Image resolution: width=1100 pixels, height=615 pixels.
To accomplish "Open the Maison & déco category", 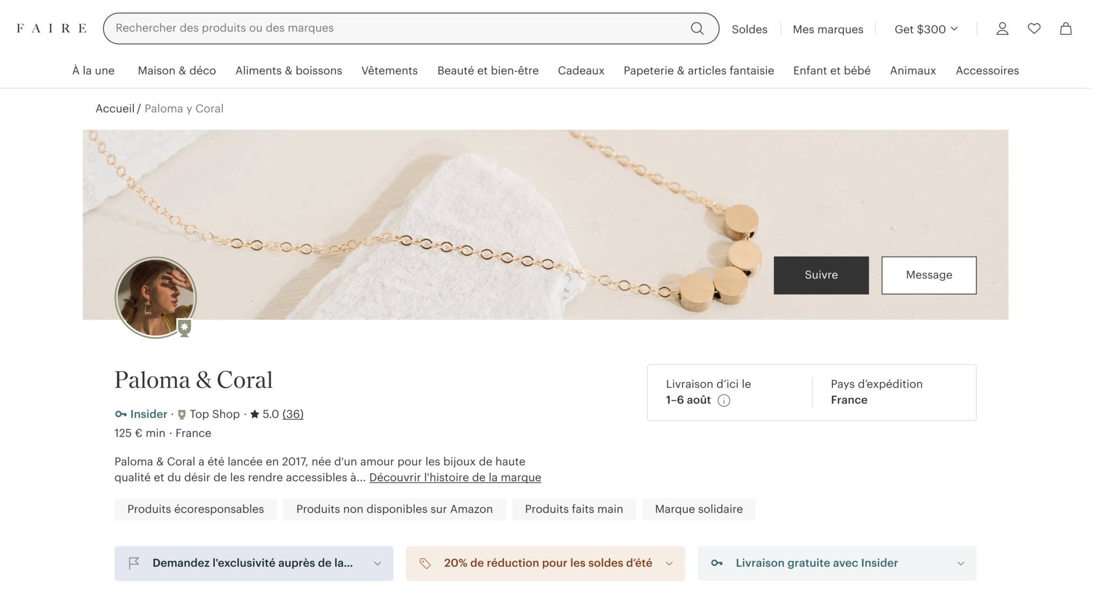I will [177, 70].
